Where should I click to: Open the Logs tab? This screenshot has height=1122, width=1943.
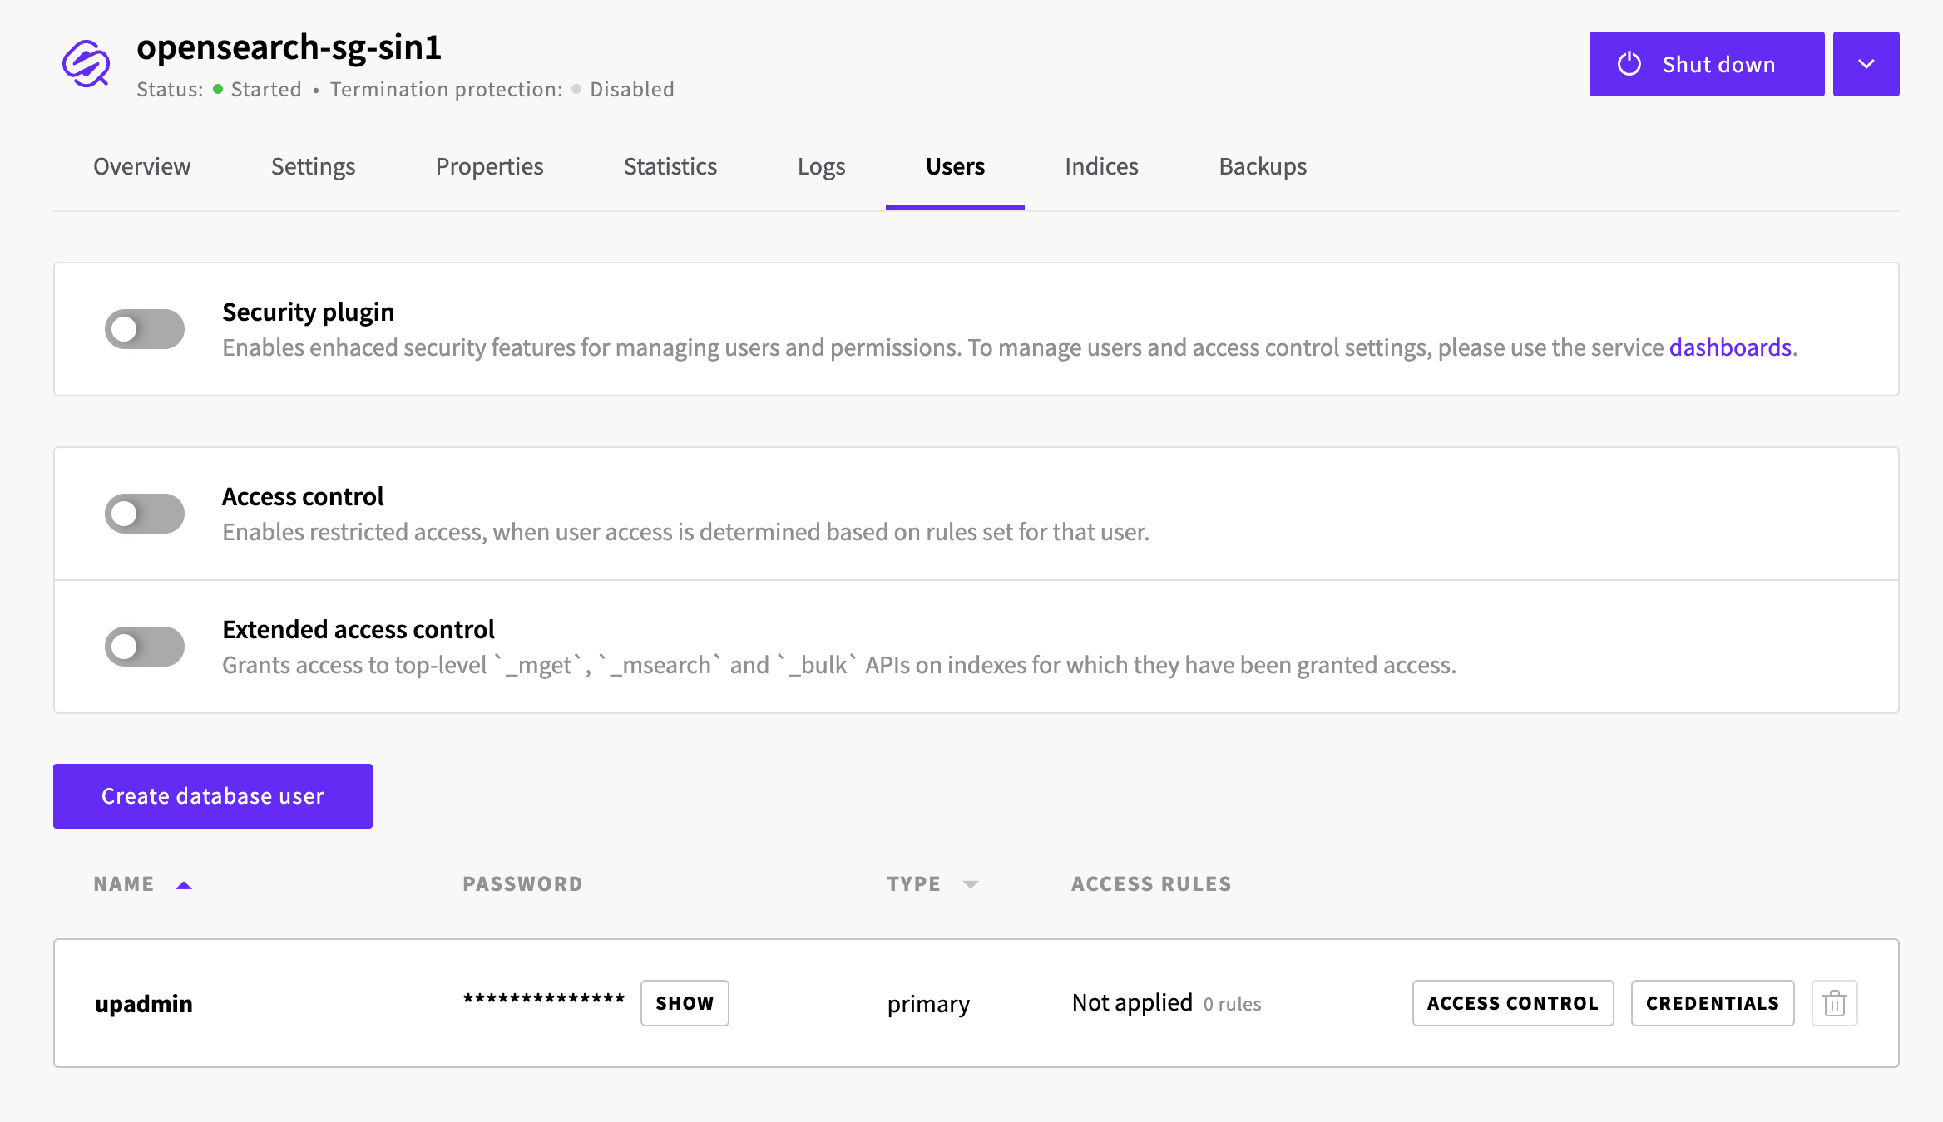pyautogui.click(x=821, y=166)
